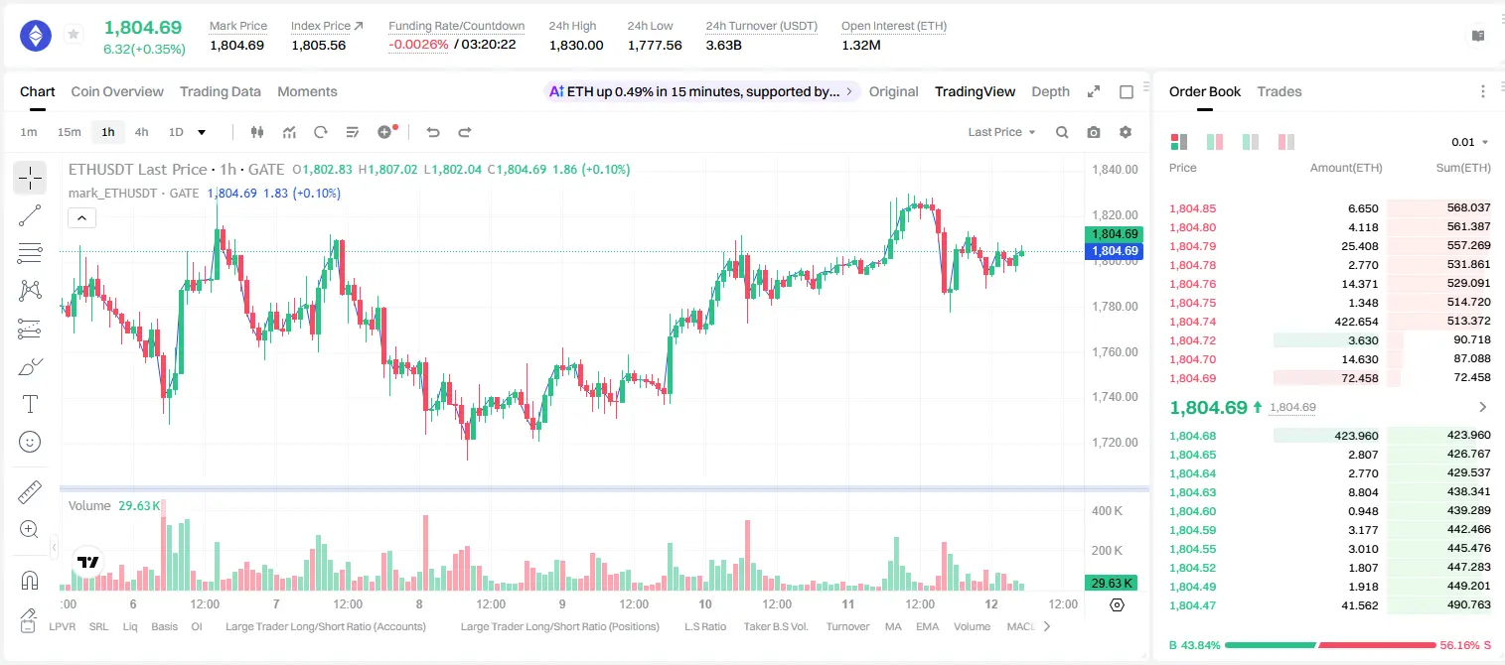Viewport: 1505px width, 665px height.
Task: Open the Coin Overview tab
Action: (x=117, y=91)
